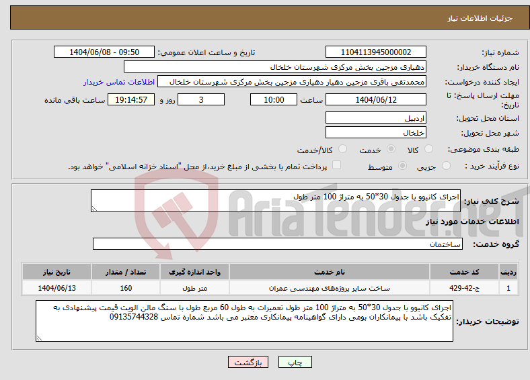Click the گروه خدمت label
Image resolution: width=530 pixels, height=380 pixels.
click(496, 244)
